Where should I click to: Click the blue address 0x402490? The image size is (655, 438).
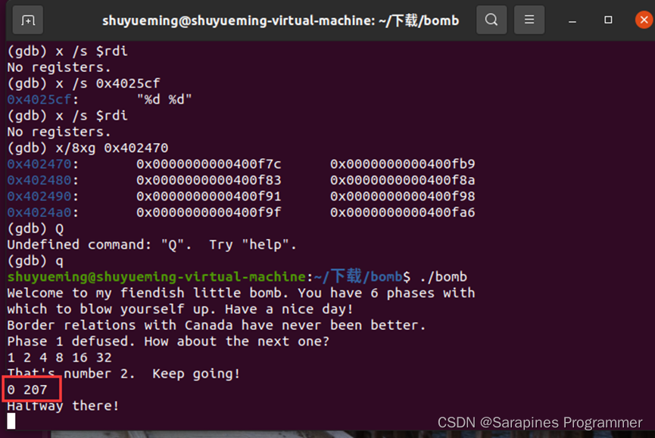coord(39,196)
